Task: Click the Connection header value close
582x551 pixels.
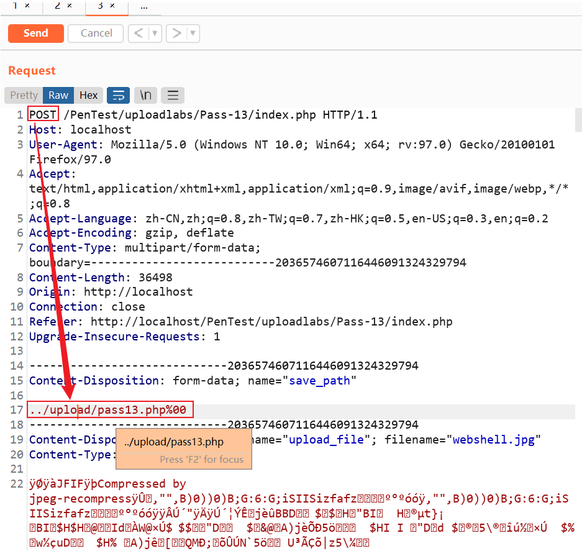Action: click(x=129, y=307)
